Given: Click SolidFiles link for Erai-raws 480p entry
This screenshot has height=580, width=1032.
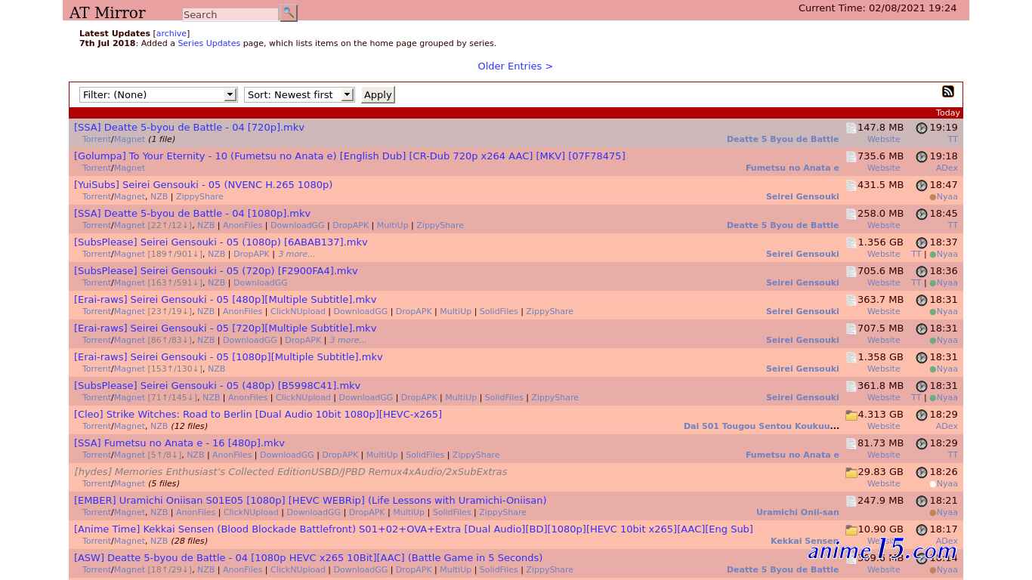Looking at the screenshot, I should point(499,311).
